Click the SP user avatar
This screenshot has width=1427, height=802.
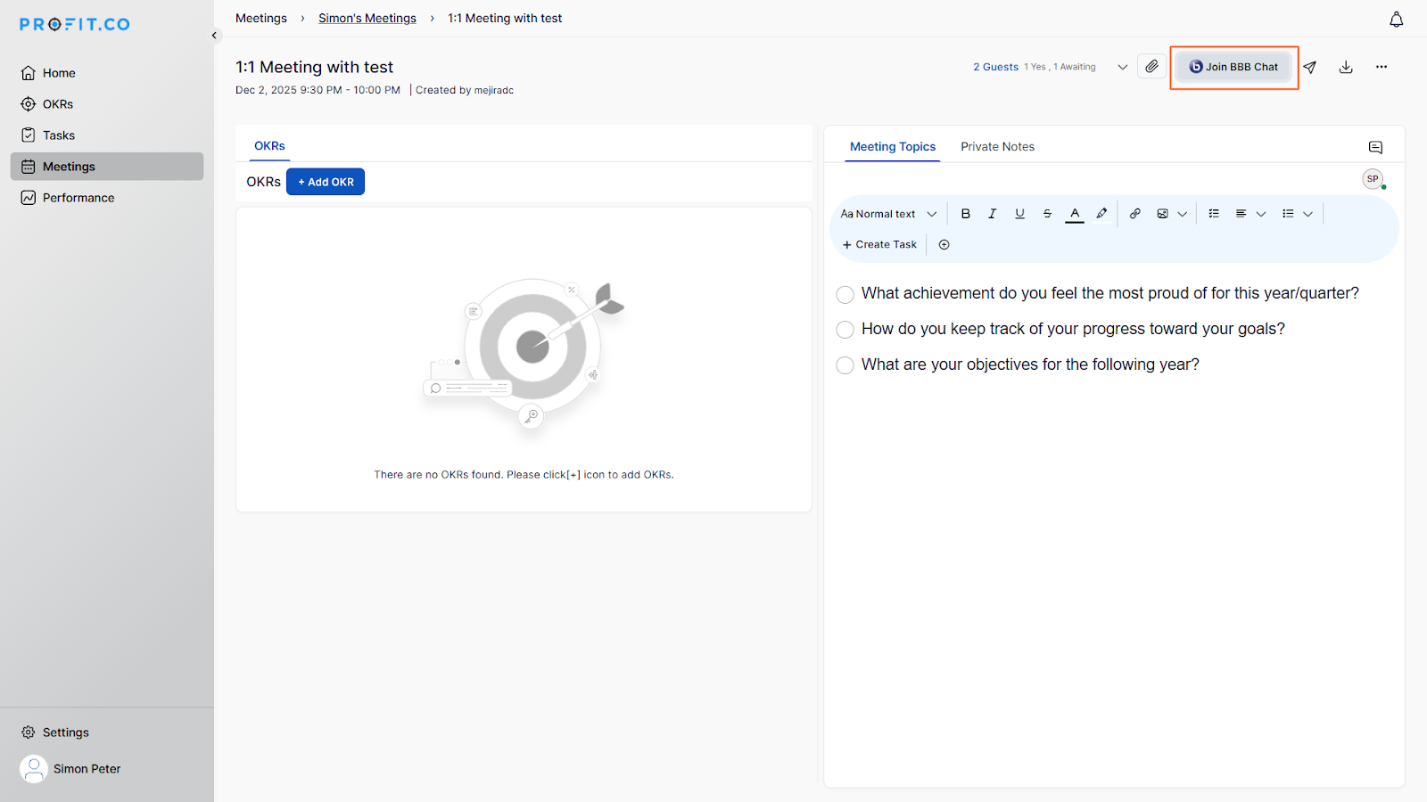click(x=1373, y=179)
